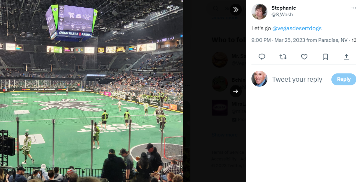This screenshot has height=182, width=356.
Task: Click the Stephanie display name
Action: (x=284, y=8)
